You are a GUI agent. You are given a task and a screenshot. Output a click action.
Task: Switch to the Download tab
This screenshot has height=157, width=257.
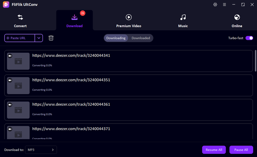74,20
